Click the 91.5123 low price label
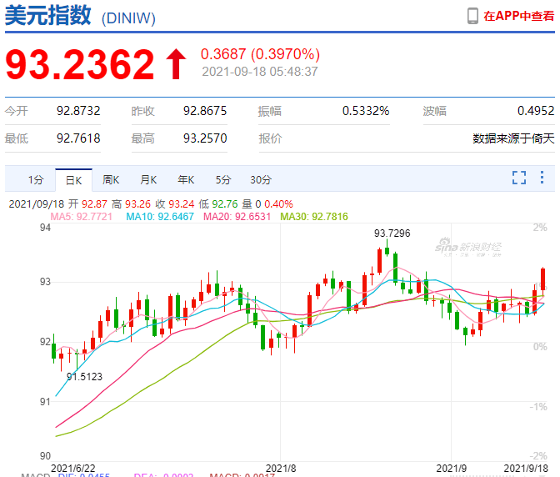The width and height of the screenshot is (560, 477). pos(85,377)
